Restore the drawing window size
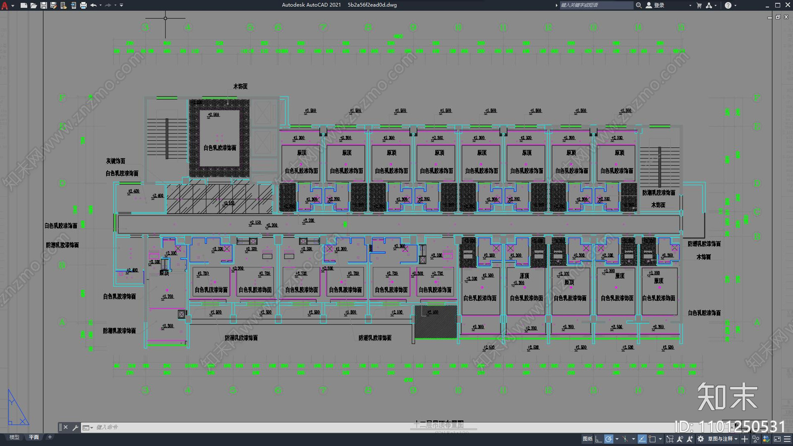 [x=778, y=17]
